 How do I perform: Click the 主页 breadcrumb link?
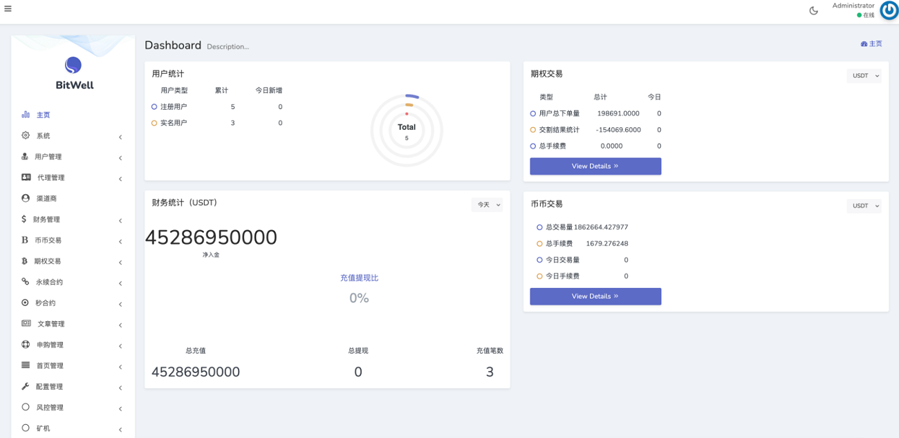871,44
